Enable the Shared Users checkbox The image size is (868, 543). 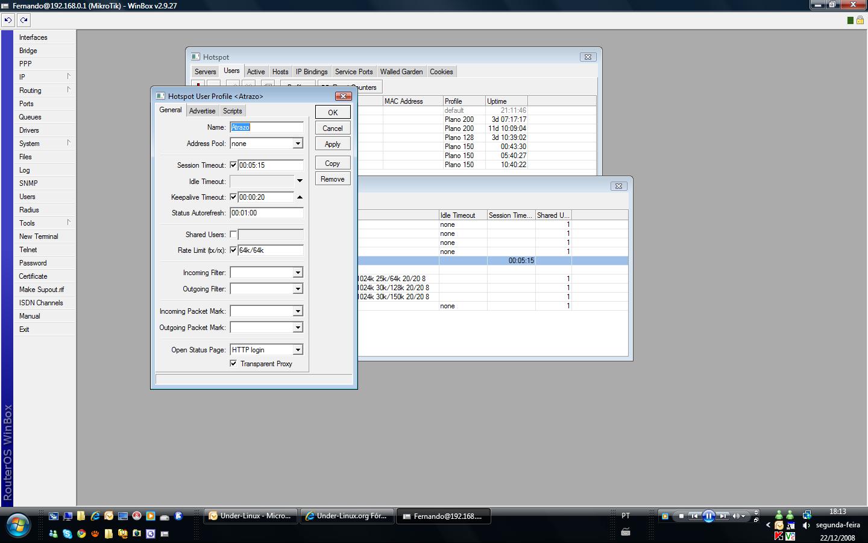233,235
